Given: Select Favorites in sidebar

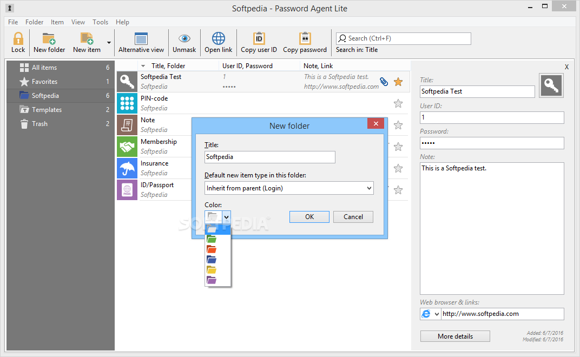Looking at the screenshot, I should (x=61, y=81).
